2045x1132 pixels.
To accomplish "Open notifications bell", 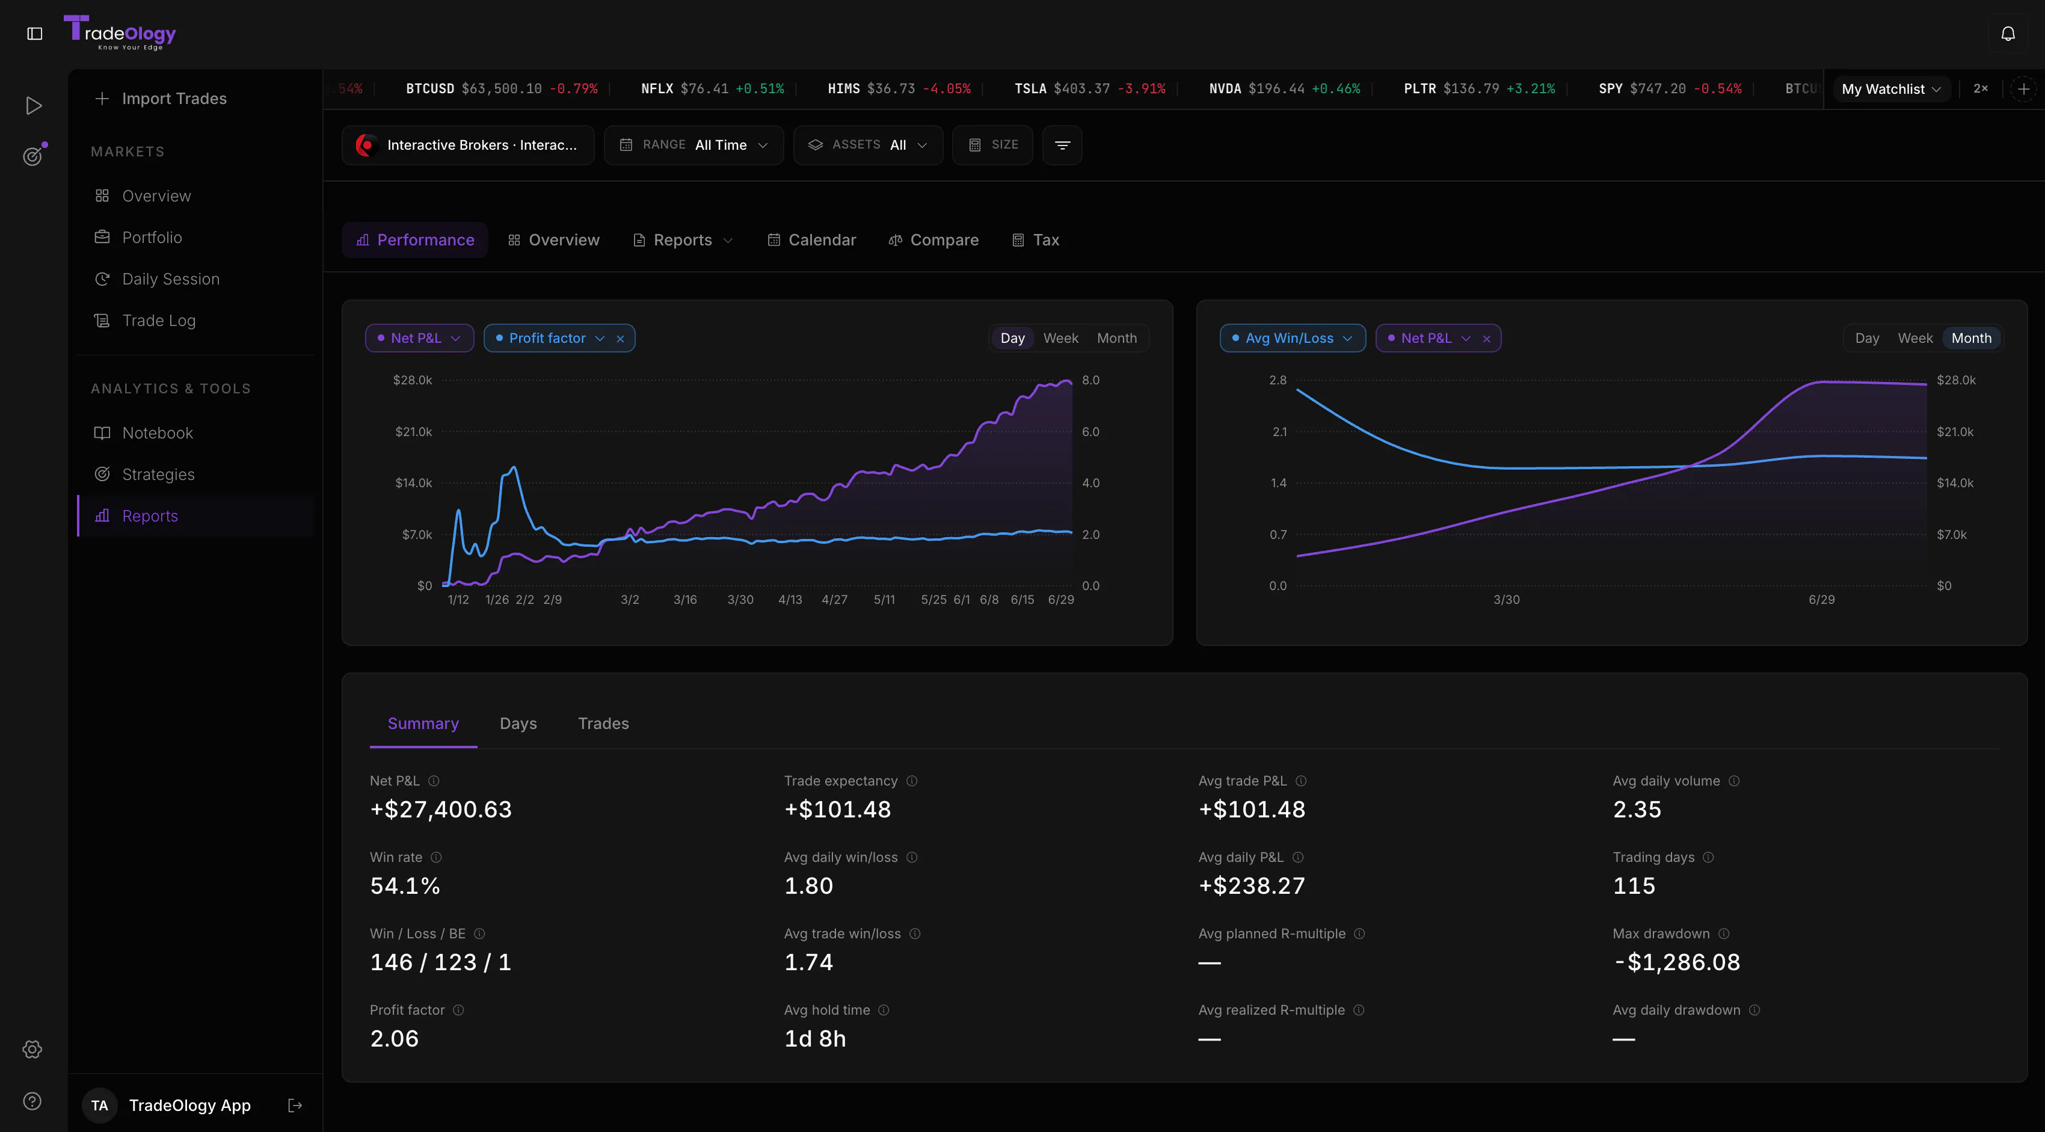I will tap(2008, 33).
